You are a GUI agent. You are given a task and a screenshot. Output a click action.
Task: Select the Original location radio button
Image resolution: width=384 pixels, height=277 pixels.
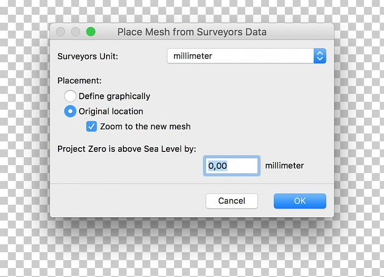pyautogui.click(x=70, y=111)
